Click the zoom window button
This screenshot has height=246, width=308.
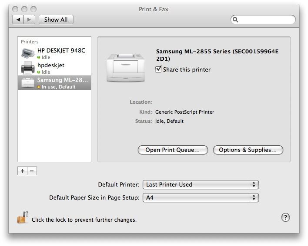(x=33, y=9)
